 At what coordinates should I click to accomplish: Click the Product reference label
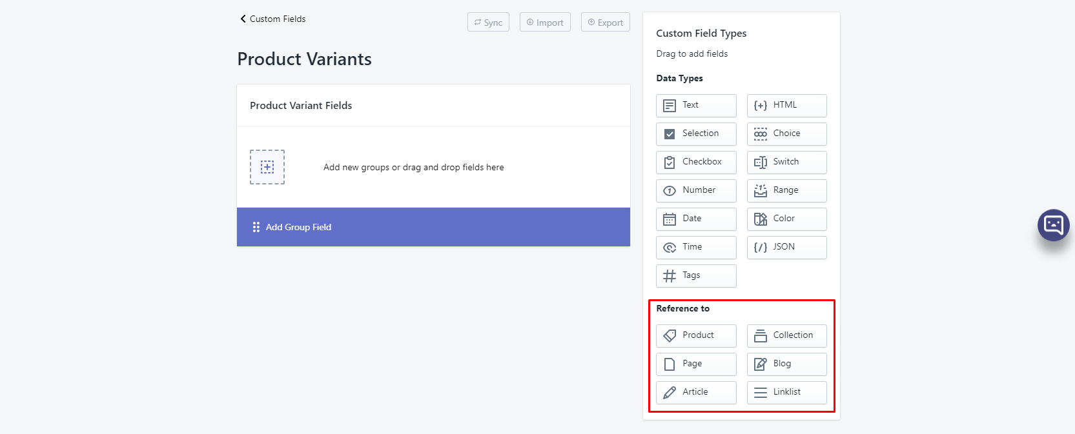pos(698,335)
